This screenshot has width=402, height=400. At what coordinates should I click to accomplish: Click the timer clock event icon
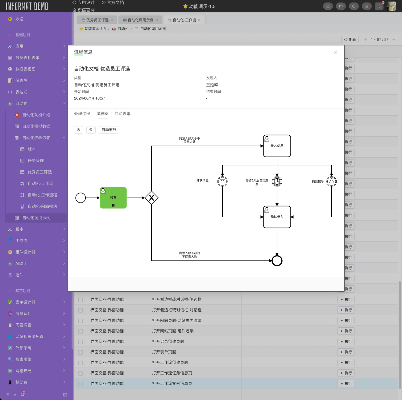(277, 181)
